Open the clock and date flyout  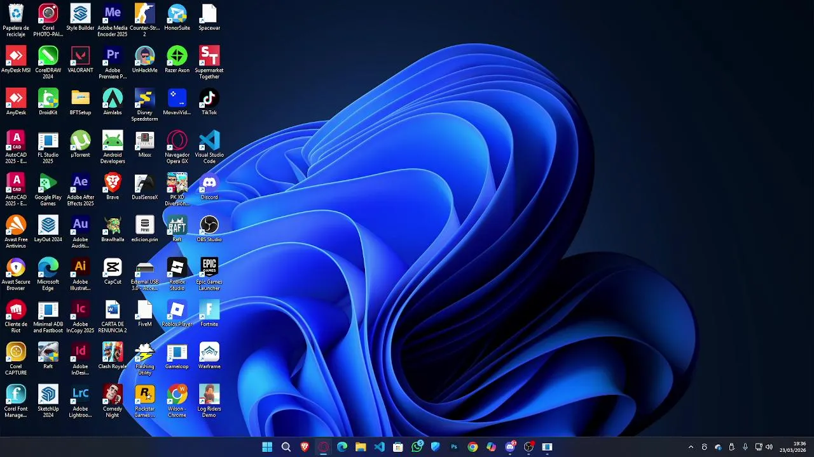[794, 447]
